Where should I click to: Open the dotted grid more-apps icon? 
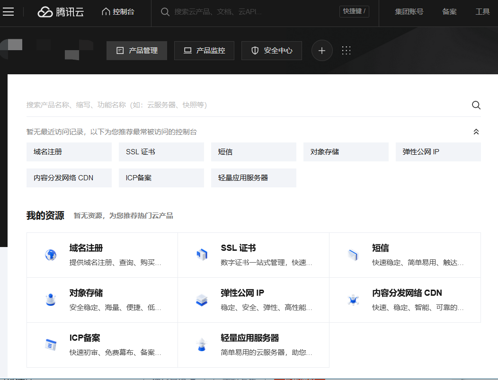pyautogui.click(x=346, y=51)
